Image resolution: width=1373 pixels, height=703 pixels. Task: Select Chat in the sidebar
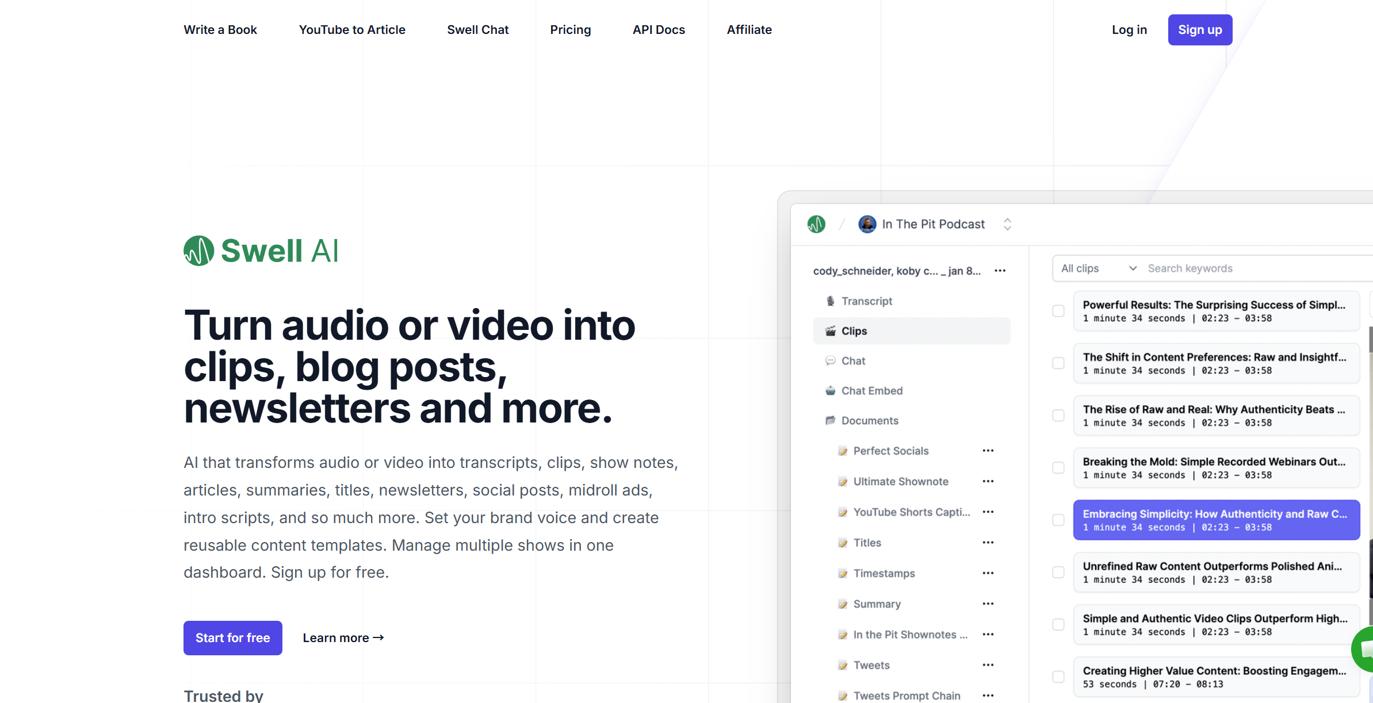tap(912, 361)
